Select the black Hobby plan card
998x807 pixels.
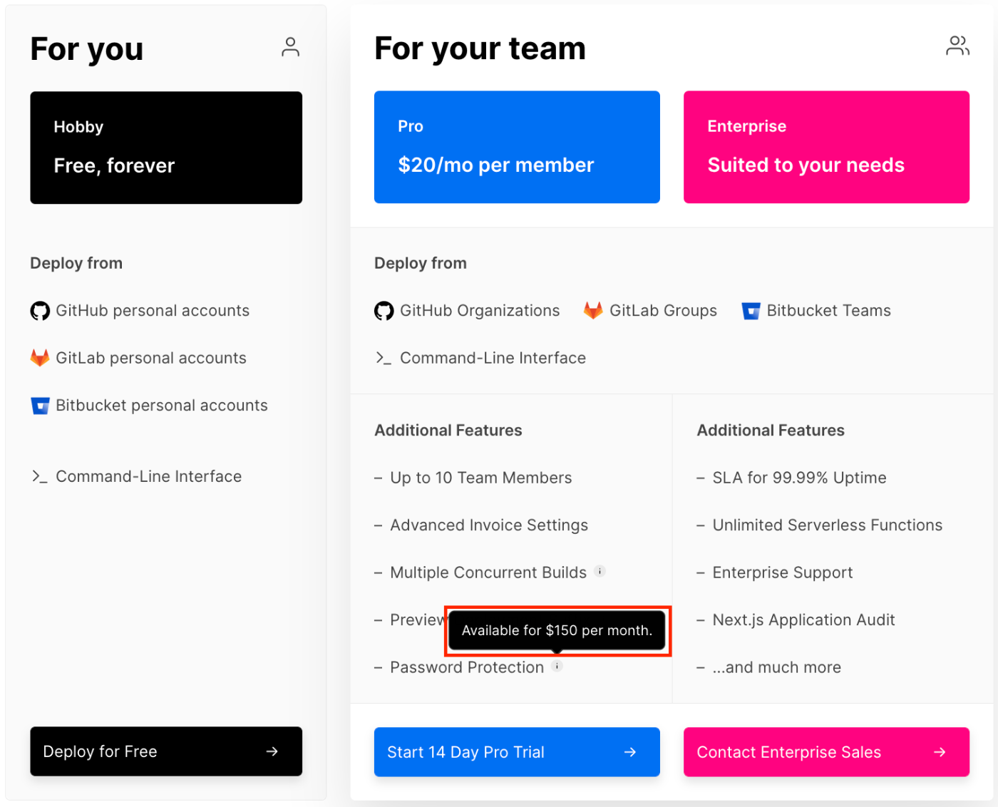pyautogui.click(x=166, y=148)
